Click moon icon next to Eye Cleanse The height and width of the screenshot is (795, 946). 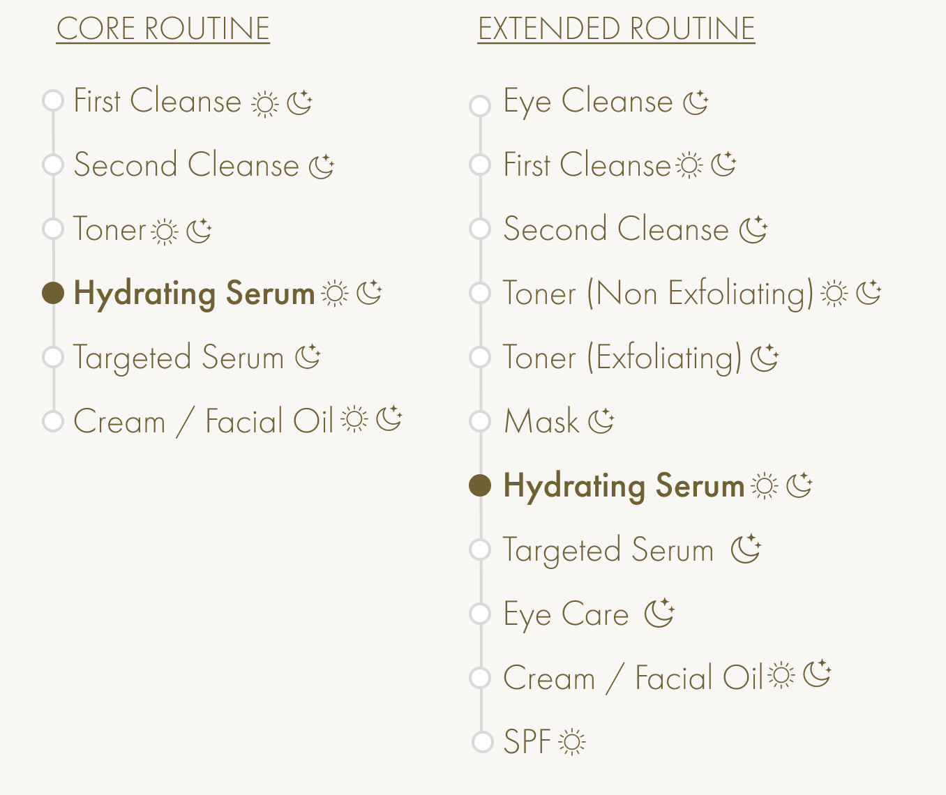696,103
